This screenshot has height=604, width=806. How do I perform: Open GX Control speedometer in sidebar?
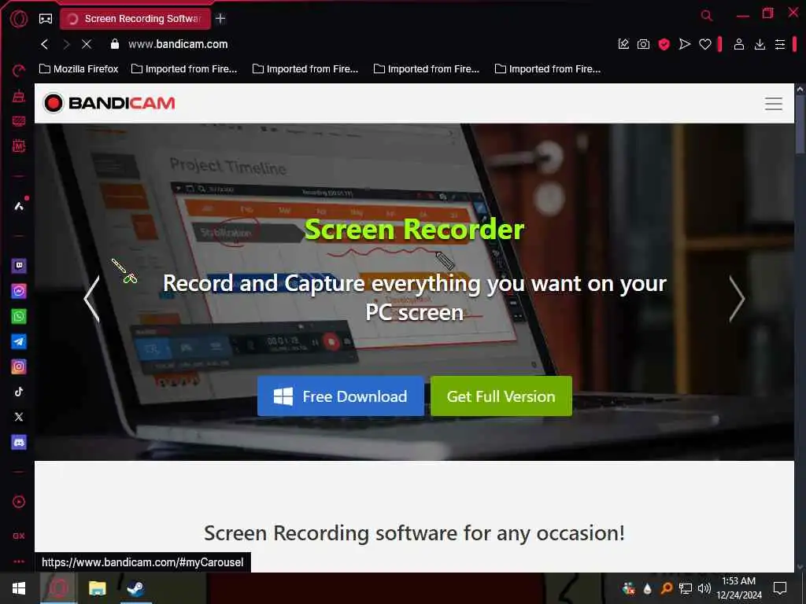19,70
